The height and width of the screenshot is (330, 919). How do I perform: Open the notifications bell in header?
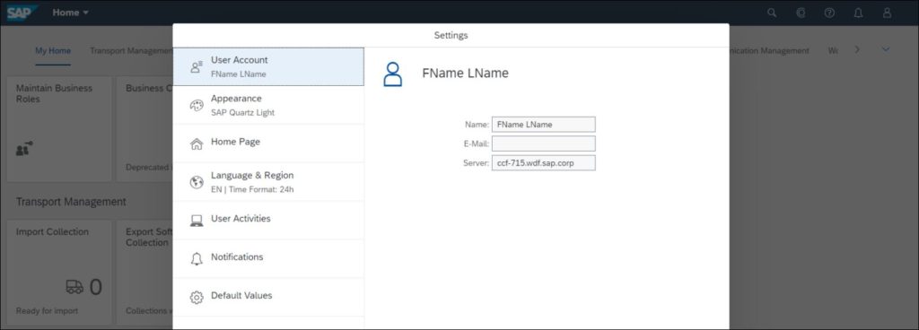[x=858, y=13]
